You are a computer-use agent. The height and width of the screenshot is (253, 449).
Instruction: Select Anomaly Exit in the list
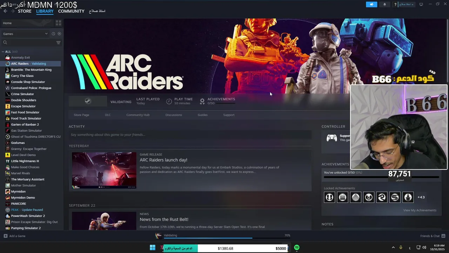click(x=20, y=58)
